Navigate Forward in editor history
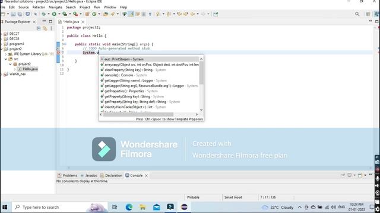The image size is (380, 213). pyautogui.click(x=203, y=14)
